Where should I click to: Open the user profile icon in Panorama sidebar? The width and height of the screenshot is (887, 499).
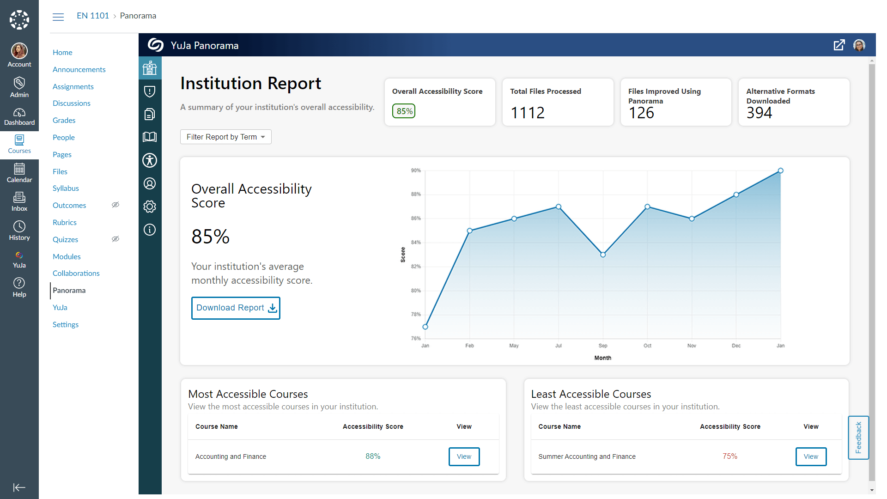click(150, 183)
